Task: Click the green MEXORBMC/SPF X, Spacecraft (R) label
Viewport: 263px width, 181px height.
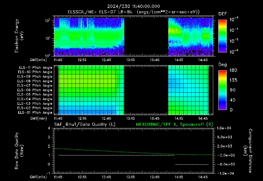Action: tap(174, 125)
